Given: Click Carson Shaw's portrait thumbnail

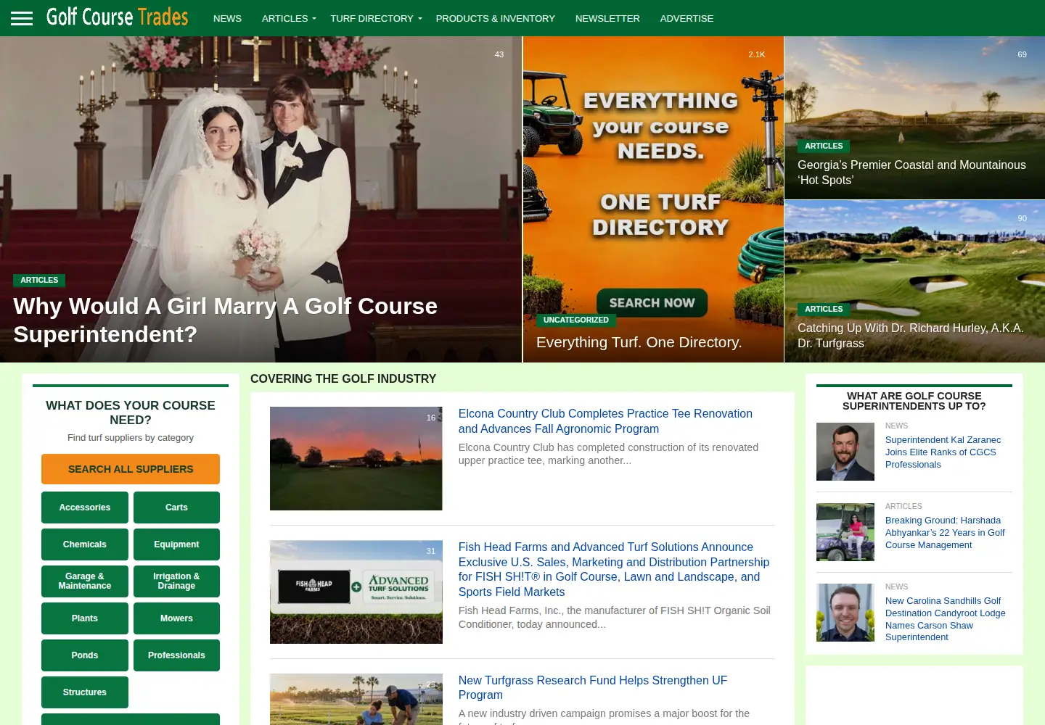Looking at the screenshot, I should point(845,613).
